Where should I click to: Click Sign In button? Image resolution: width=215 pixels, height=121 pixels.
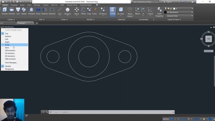click(168, 2)
